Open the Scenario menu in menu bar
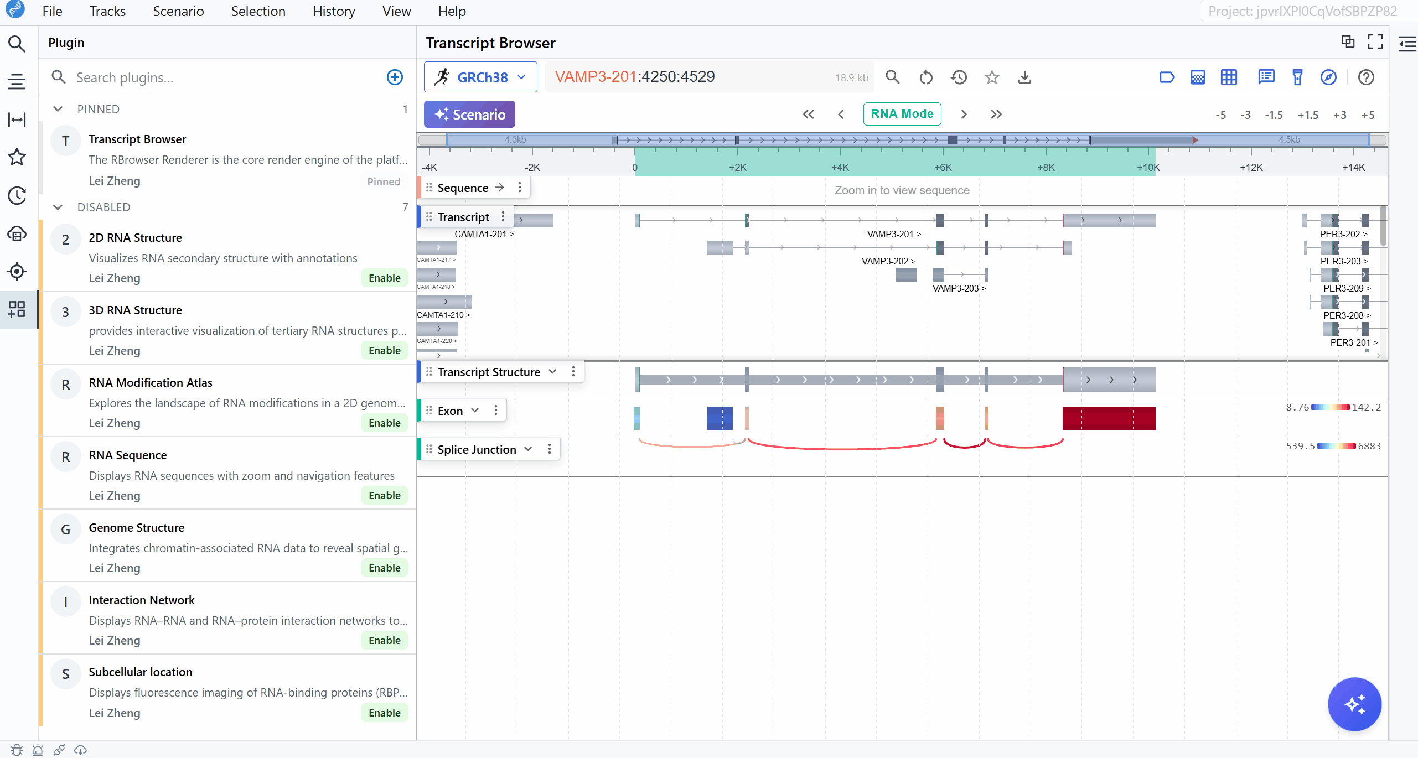Viewport: 1418px width, 758px height. [x=179, y=11]
